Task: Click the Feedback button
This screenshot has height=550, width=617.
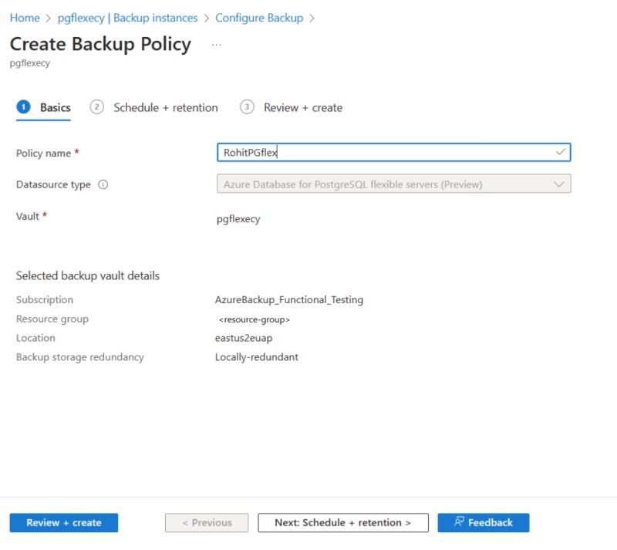Action: pyautogui.click(x=483, y=522)
